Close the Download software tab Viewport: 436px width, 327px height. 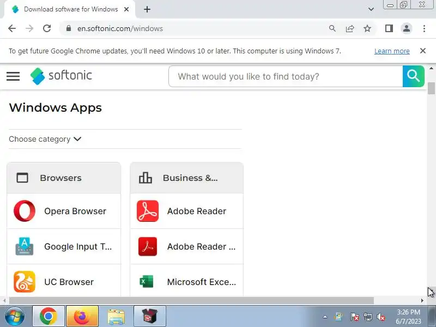click(x=126, y=9)
